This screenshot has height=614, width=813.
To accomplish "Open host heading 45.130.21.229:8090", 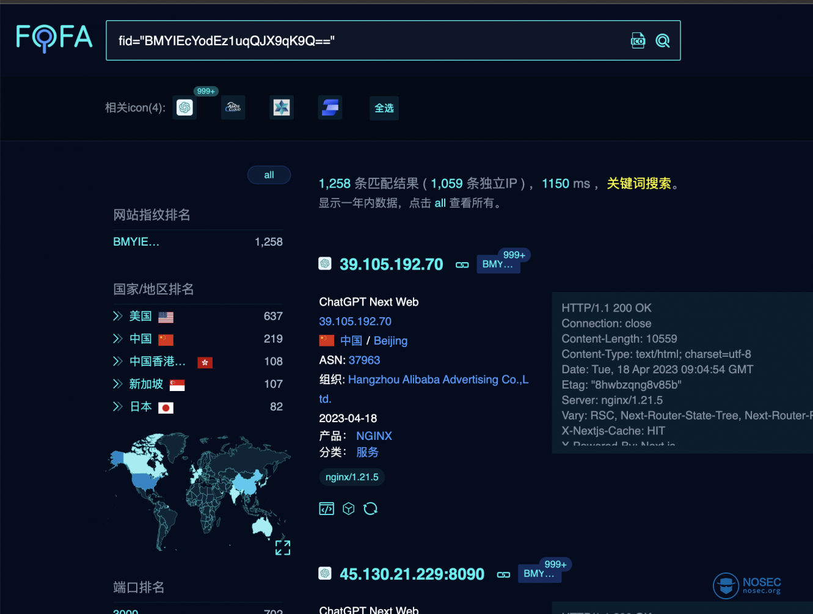I will click(412, 574).
